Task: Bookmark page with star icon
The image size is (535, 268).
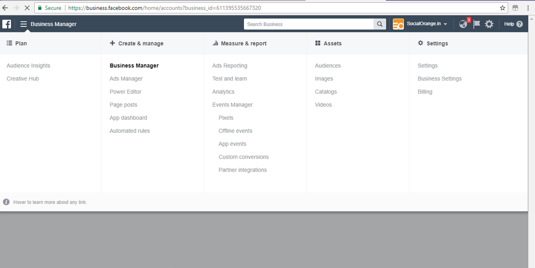Action: (x=502, y=8)
